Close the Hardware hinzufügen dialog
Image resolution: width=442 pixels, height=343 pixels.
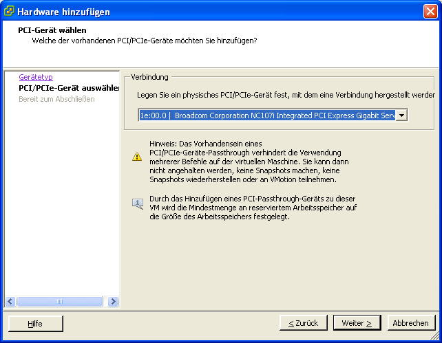coord(430,12)
